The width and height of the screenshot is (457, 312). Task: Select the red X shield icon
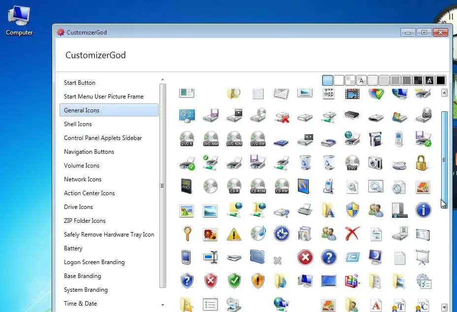pyautogui.click(x=211, y=281)
